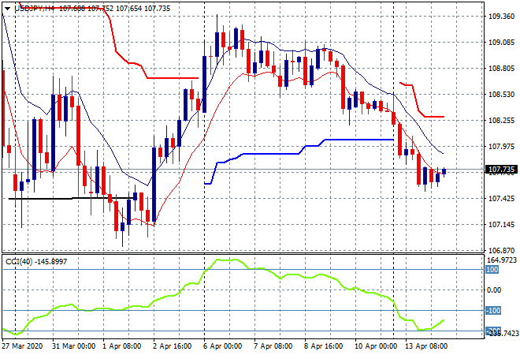
Task: Click the 109.085 price scale label
Action: 501,43
